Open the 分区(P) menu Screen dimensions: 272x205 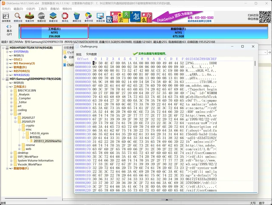[31, 9]
